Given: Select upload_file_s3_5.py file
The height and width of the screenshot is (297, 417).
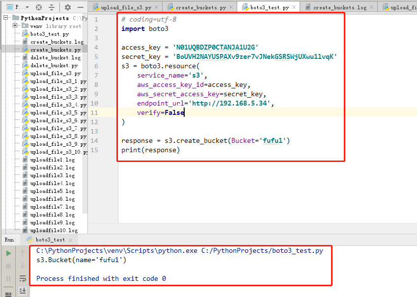Looking at the screenshot, I should coord(58,112).
